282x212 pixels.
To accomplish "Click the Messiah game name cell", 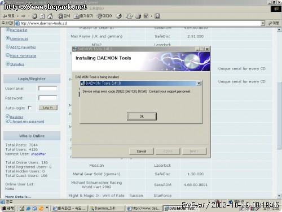I will 96,166.
